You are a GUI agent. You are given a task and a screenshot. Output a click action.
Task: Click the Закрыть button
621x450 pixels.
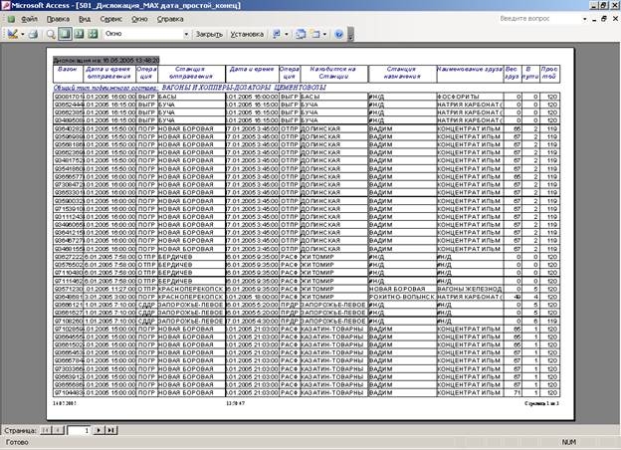point(209,34)
